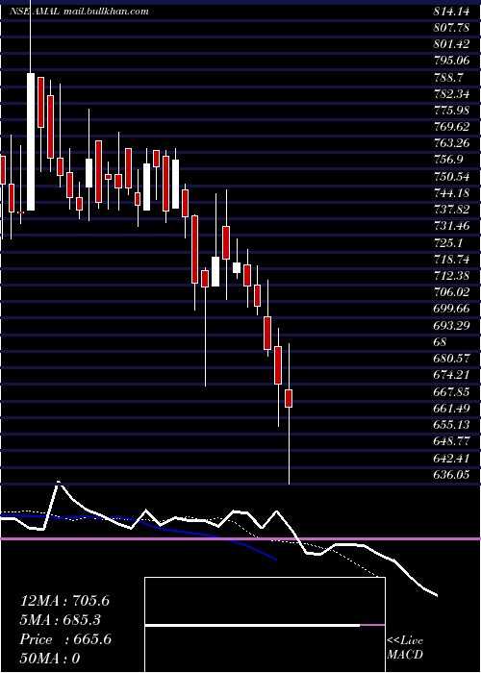Select price label 661.49
Image resolution: width=481 pixels, height=673 pixels.
(451, 408)
